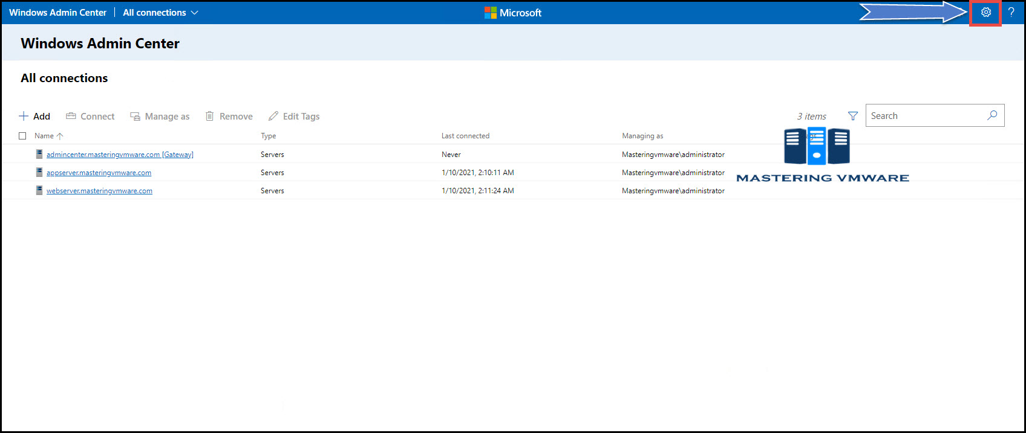Click Servers type in the admincenter row
Screen dimensions: 1026x433
(x=272, y=155)
